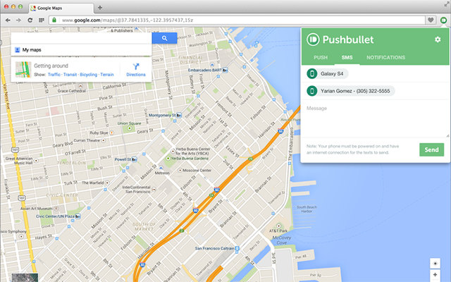Screen dimensions: 451x282
Task: Click the Asian Art Museum marker
Action: [56, 209]
